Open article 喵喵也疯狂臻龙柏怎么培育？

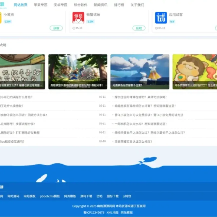[145, 106]
